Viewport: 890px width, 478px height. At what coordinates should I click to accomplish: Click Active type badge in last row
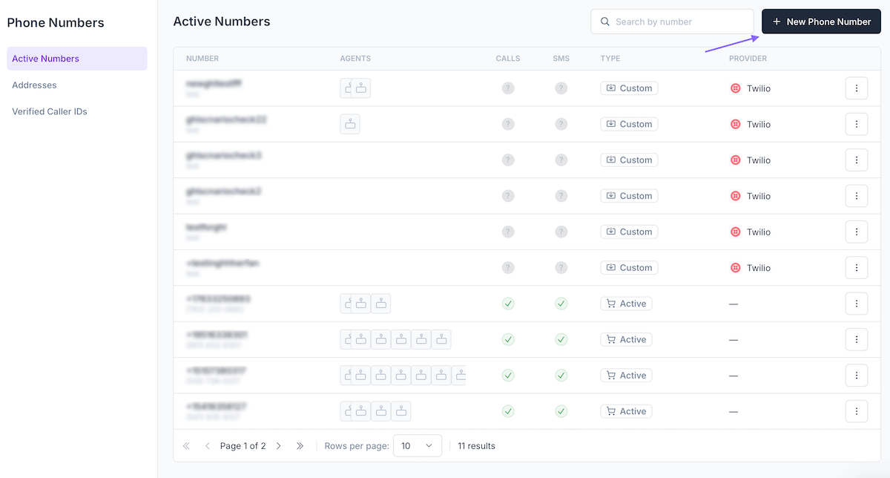[x=626, y=411]
